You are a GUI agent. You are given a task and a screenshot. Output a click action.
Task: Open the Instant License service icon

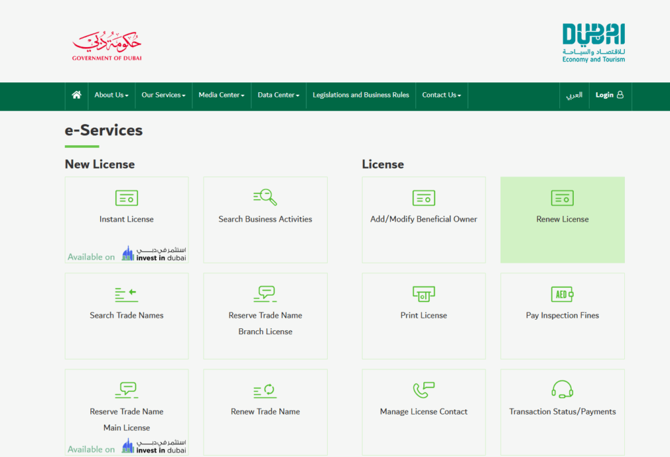pyautogui.click(x=126, y=197)
